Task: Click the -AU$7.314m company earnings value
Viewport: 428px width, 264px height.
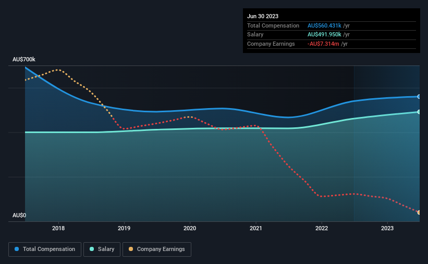Action: [x=323, y=44]
